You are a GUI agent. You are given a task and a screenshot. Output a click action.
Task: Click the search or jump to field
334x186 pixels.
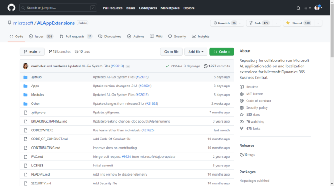(59, 8)
